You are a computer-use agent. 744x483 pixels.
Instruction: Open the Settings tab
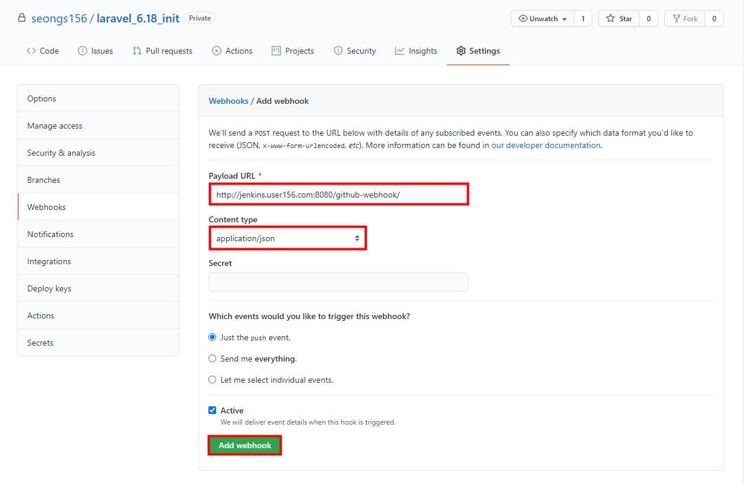pos(478,51)
